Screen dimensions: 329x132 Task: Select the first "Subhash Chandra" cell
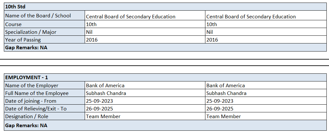tap(106, 93)
